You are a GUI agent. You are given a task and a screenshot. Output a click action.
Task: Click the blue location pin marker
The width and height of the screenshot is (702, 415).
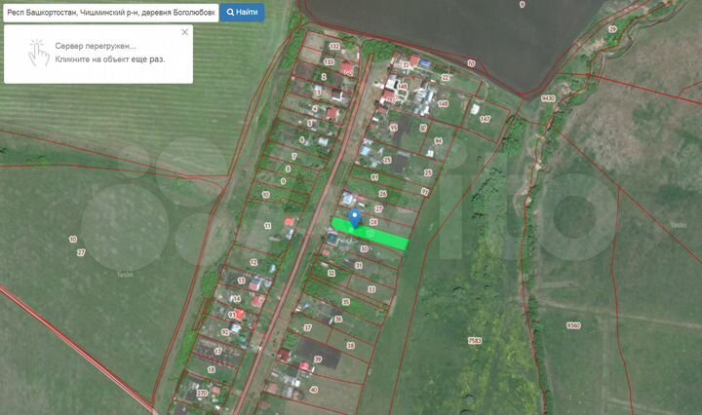pos(354,218)
